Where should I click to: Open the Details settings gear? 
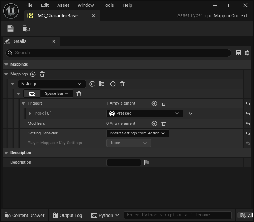pyautogui.click(x=247, y=53)
